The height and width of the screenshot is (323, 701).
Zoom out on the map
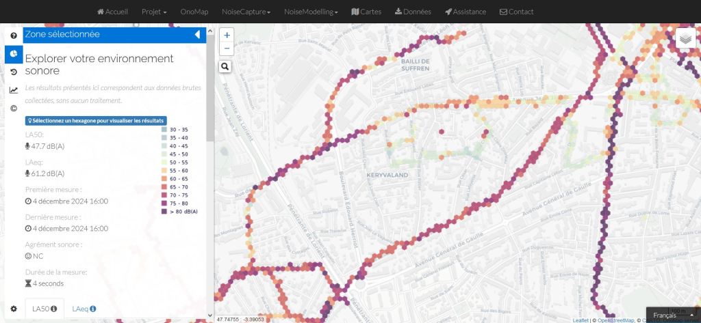227,48
